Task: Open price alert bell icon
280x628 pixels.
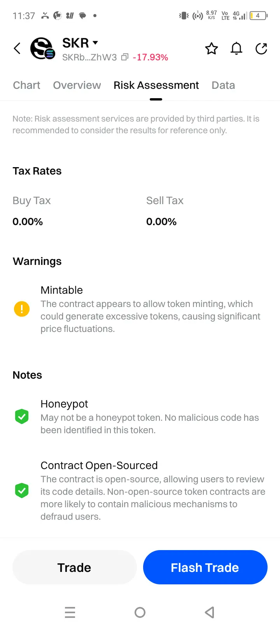Action: [x=236, y=49]
